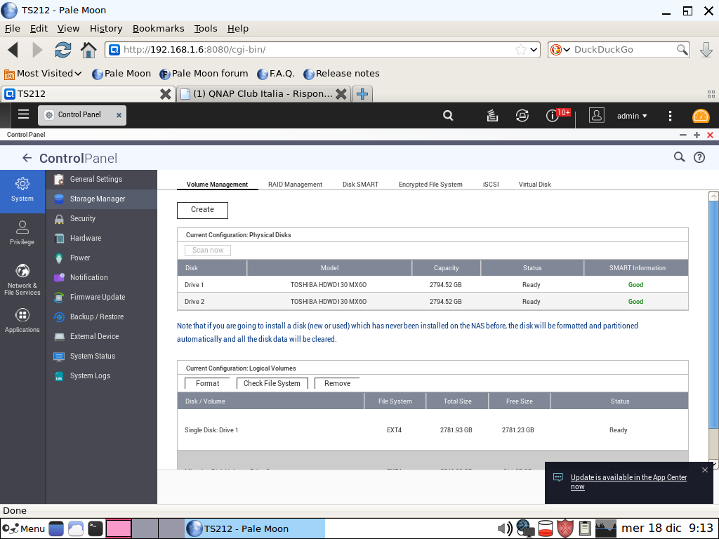Switch to the Disk SMART tab
719x539 pixels.
point(360,185)
